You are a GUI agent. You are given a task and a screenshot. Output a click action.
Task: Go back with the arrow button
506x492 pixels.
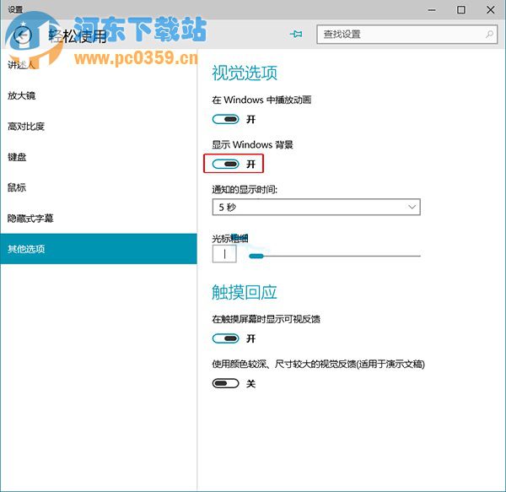point(23,35)
